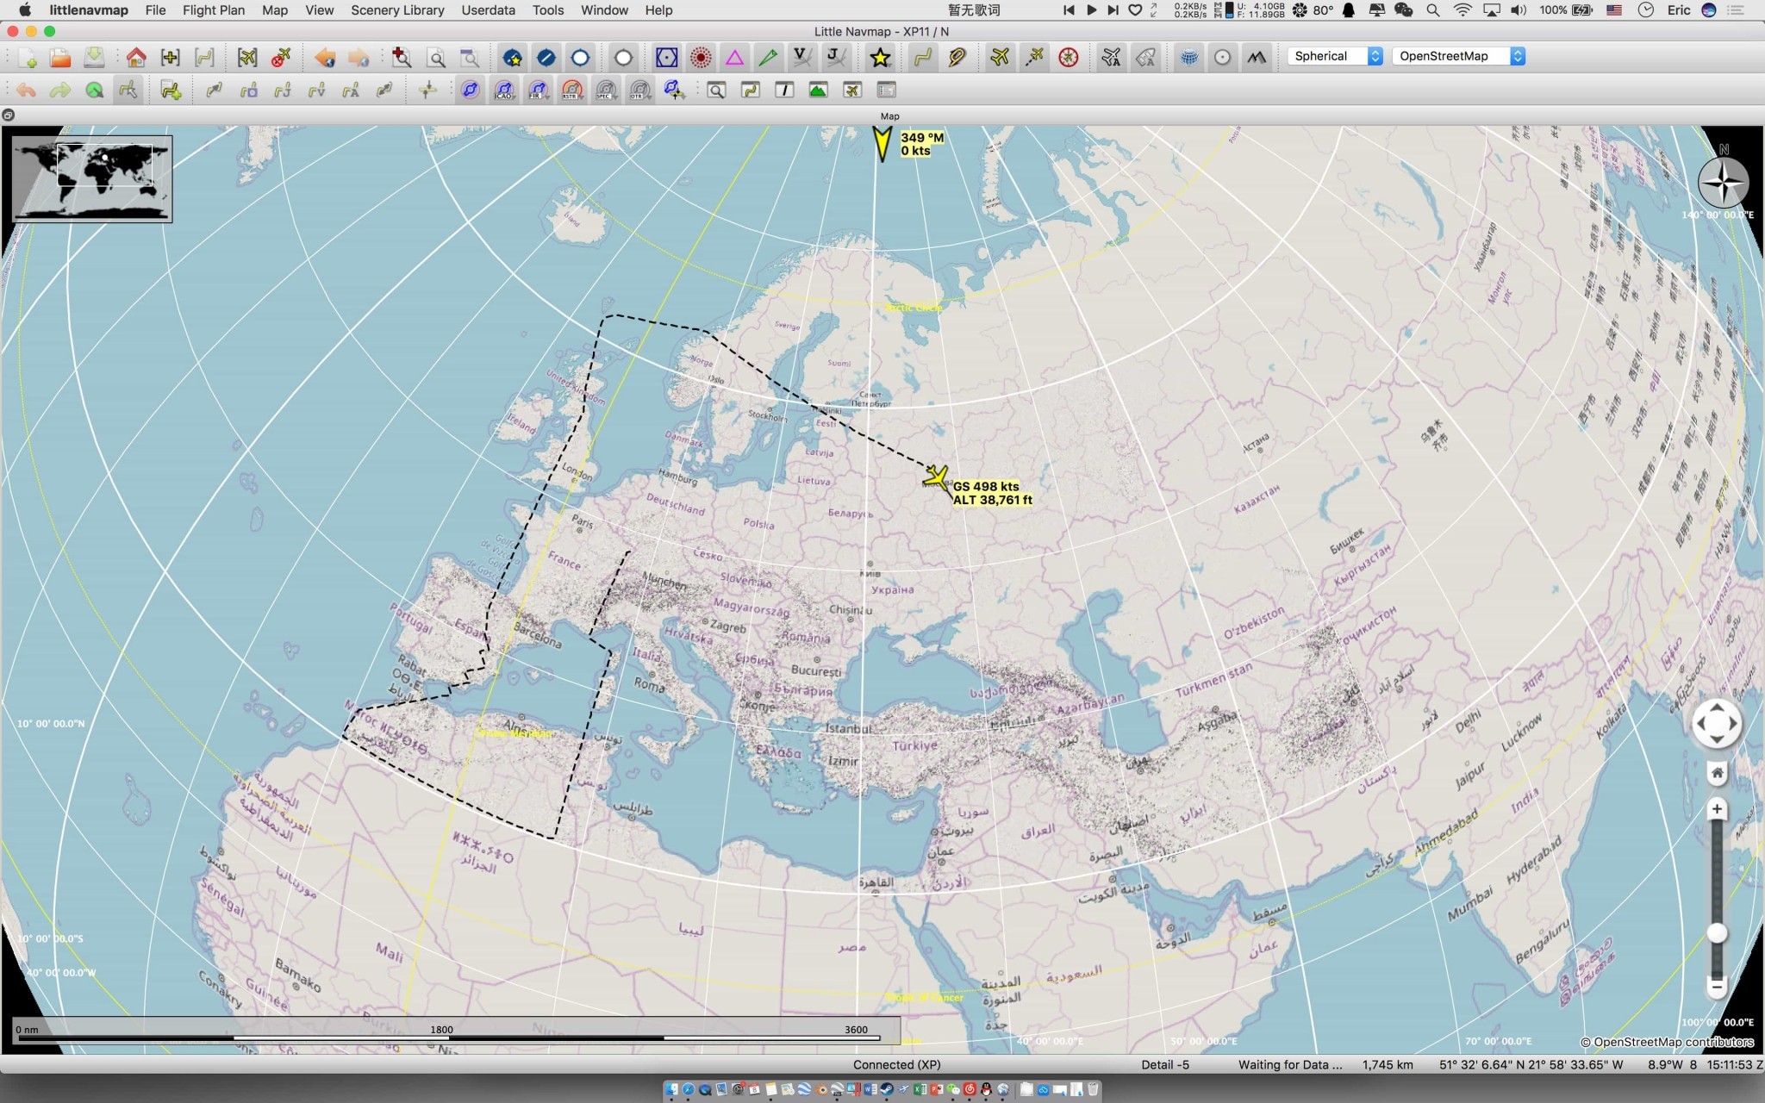This screenshot has height=1103, width=1765.
Task: Open the Window menu
Action: click(x=604, y=10)
